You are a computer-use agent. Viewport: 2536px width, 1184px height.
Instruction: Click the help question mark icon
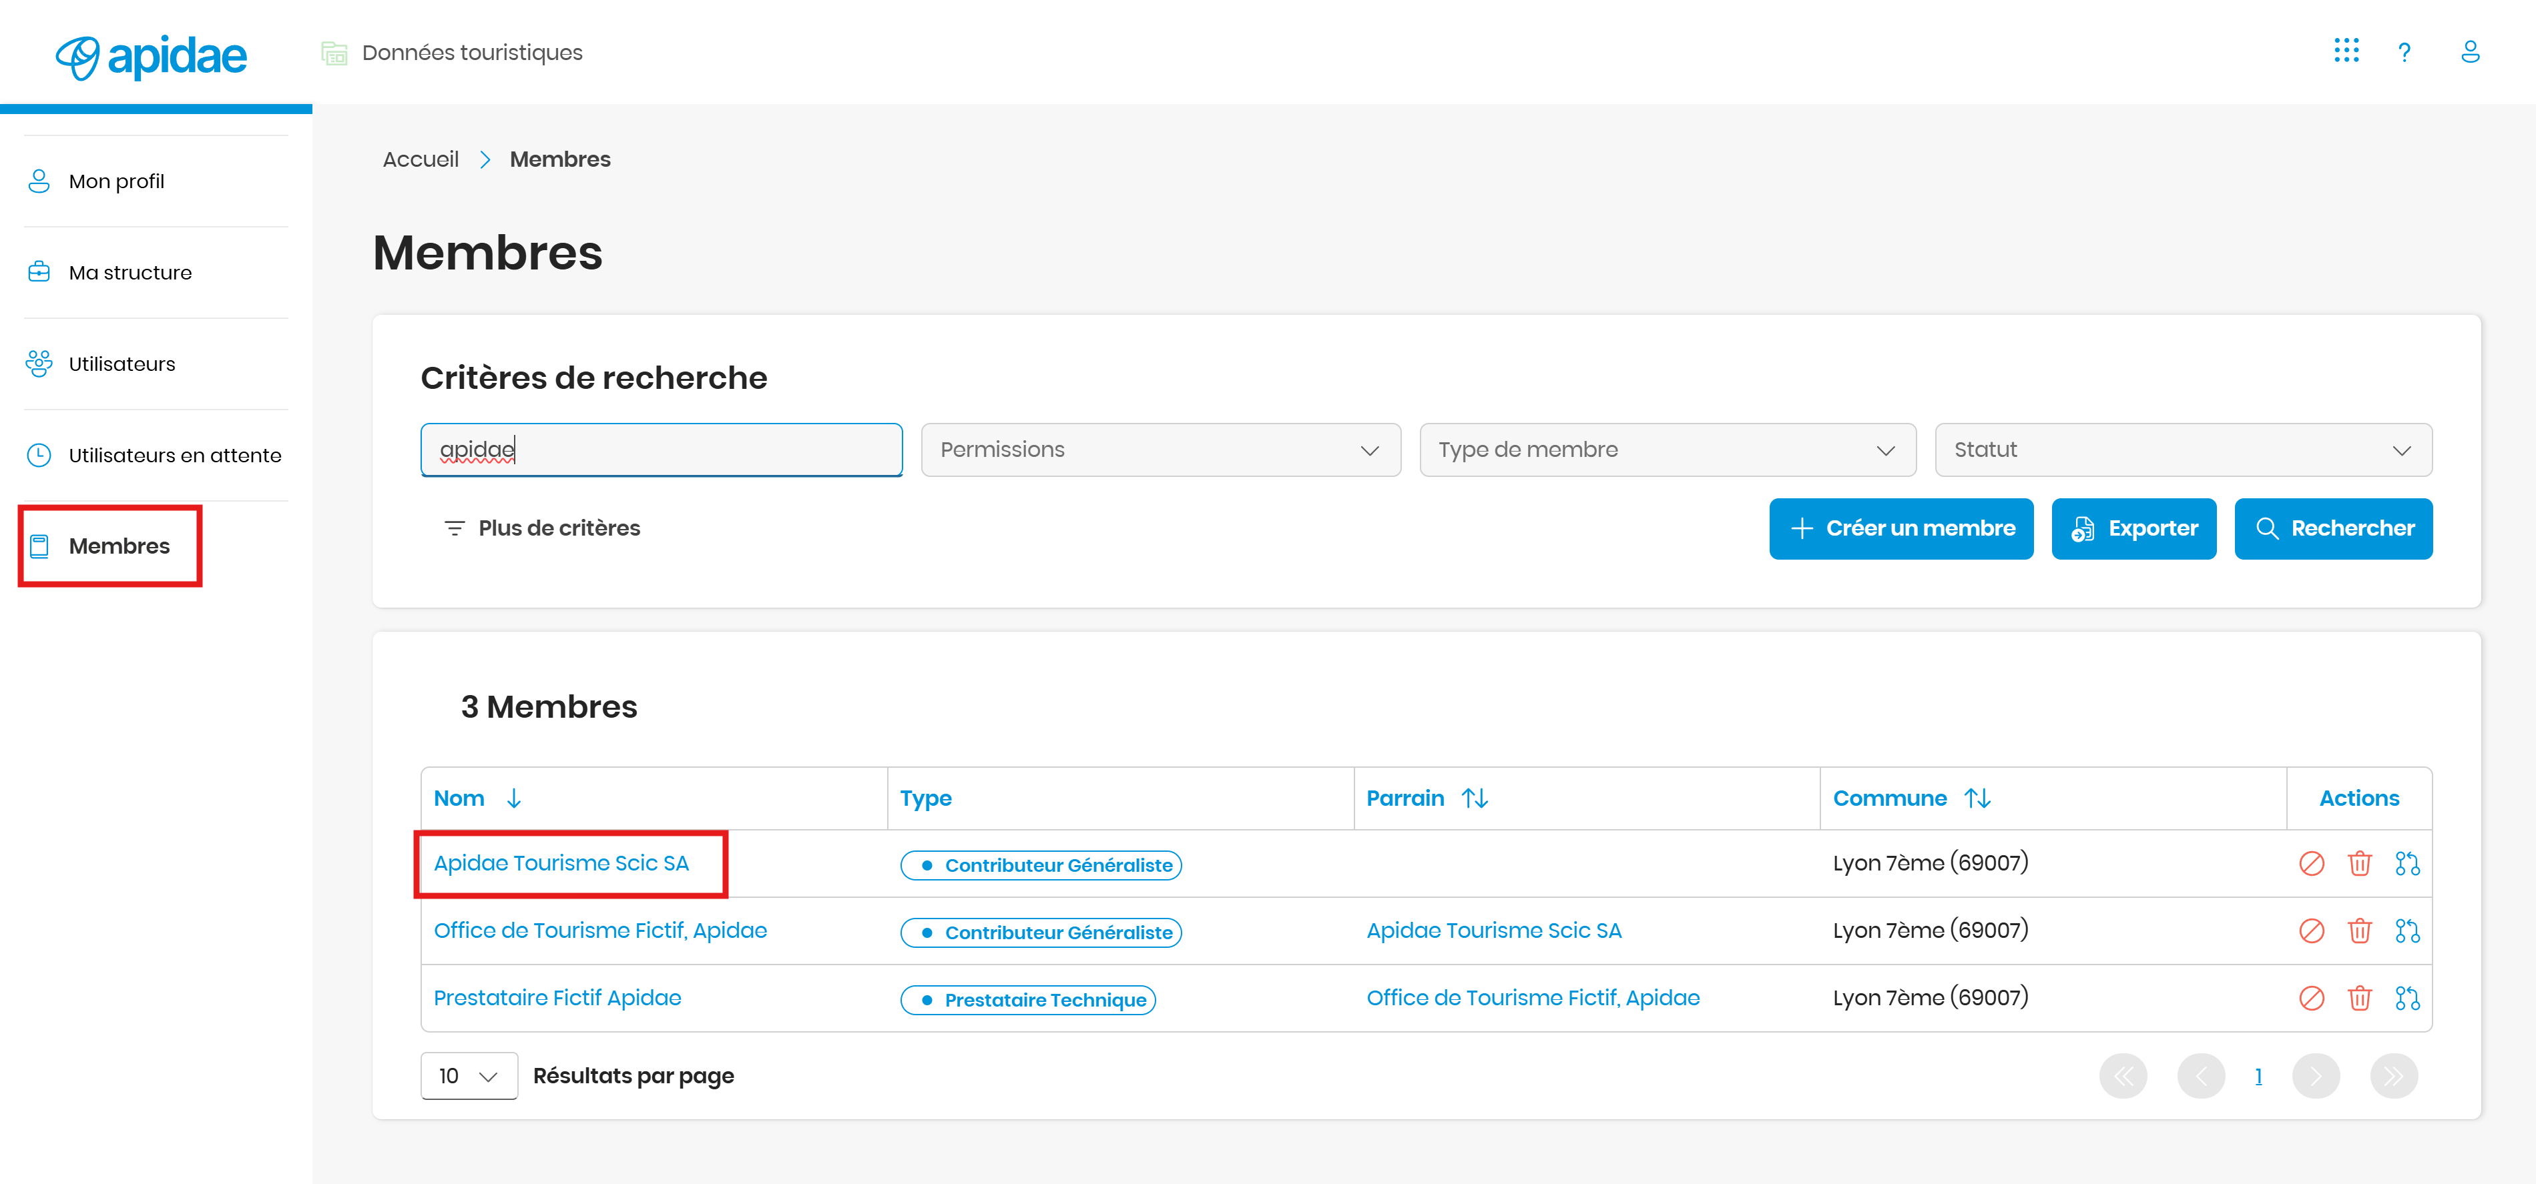click(x=2404, y=52)
